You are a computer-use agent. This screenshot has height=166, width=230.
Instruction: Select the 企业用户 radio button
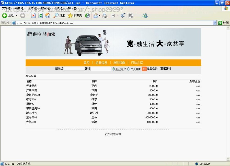(113, 69)
